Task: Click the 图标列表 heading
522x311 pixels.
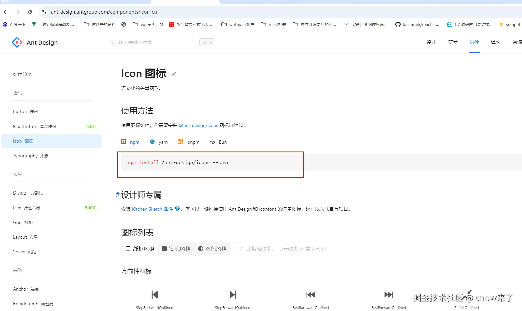Action: 137,233
